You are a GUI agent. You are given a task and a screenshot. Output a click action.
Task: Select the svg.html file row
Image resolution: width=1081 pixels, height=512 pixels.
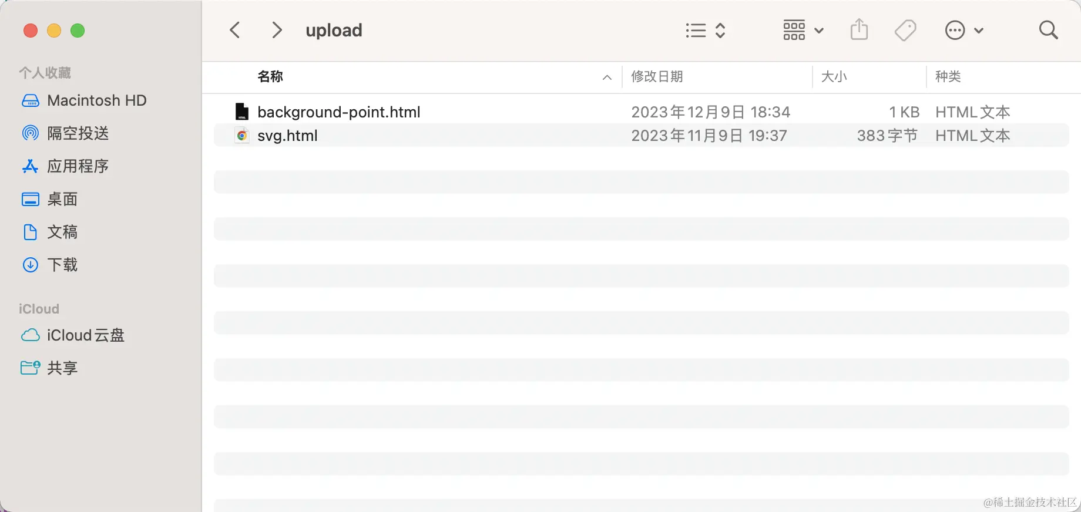pos(641,136)
